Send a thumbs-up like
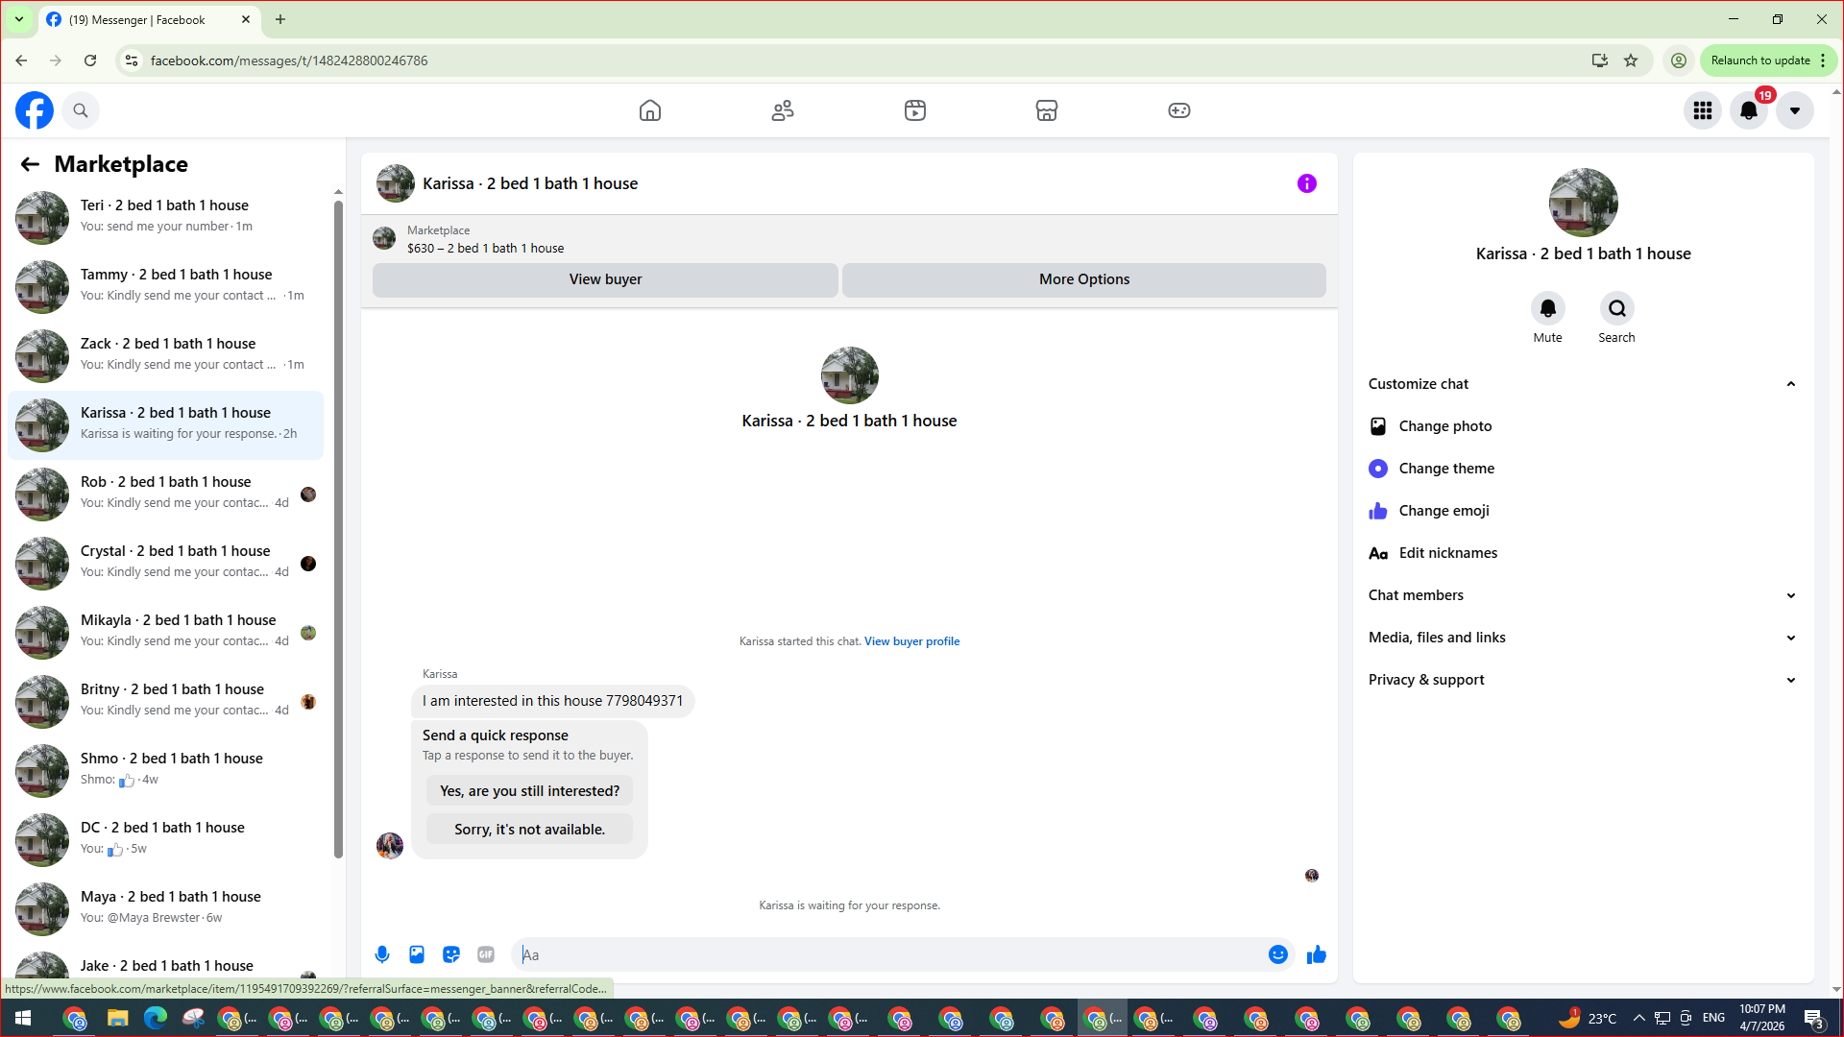Viewport: 1844px width, 1037px height. (1317, 954)
